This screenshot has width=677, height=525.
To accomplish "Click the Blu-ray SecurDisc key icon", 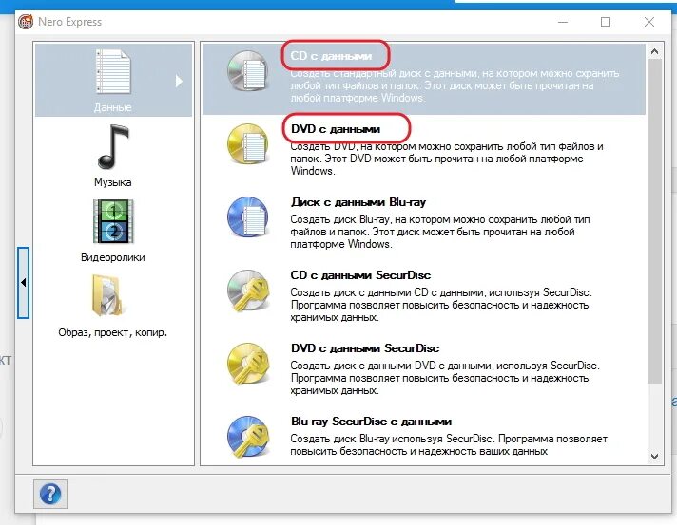I will point(248,436).
